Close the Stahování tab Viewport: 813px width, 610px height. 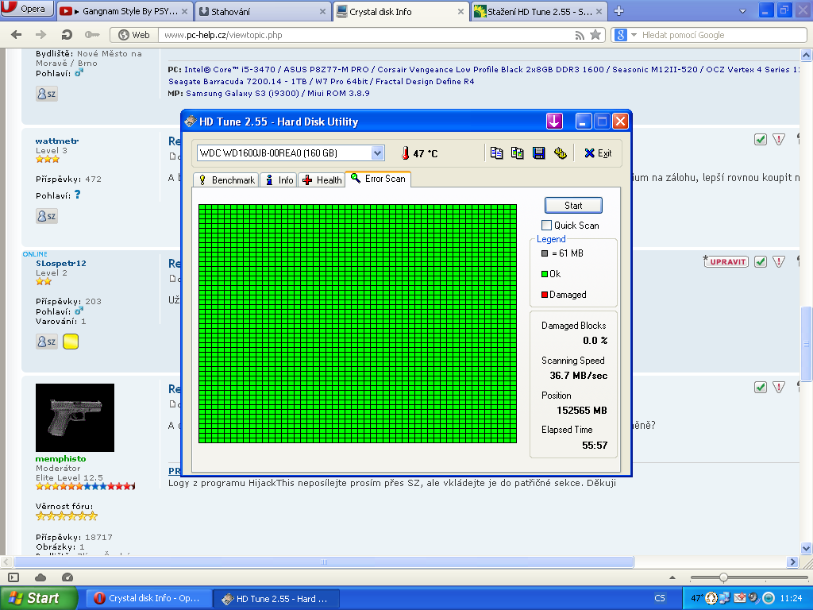coord(322,11)
